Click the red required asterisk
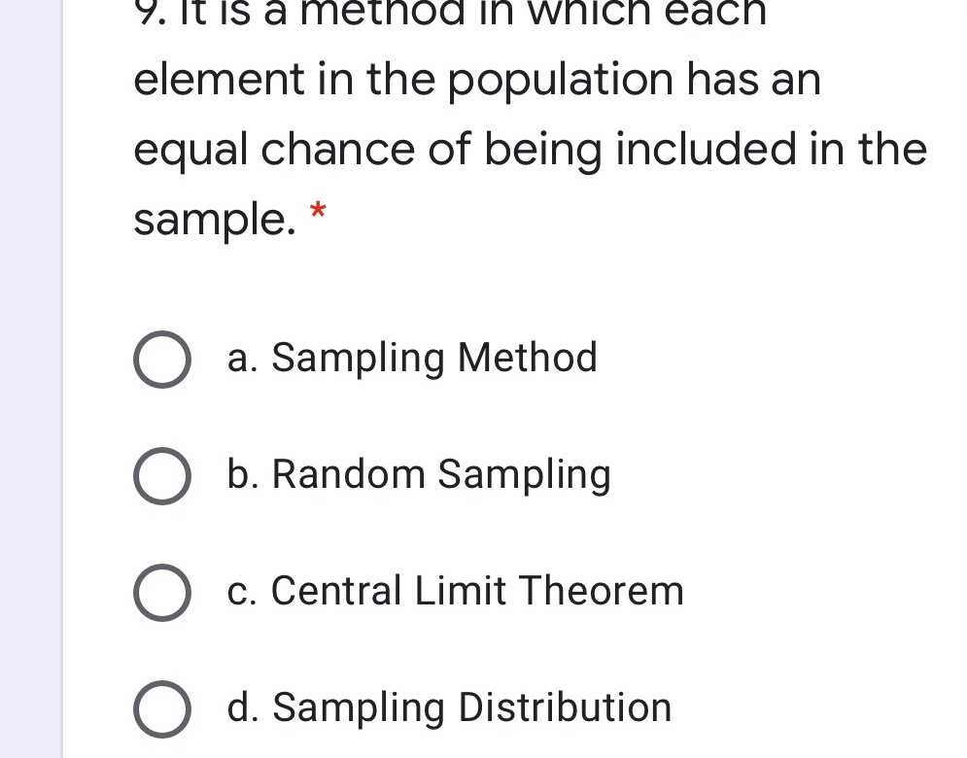 pos(319,212)
